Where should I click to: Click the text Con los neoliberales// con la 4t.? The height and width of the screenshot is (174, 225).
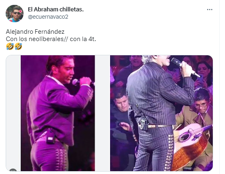point(51,39)
